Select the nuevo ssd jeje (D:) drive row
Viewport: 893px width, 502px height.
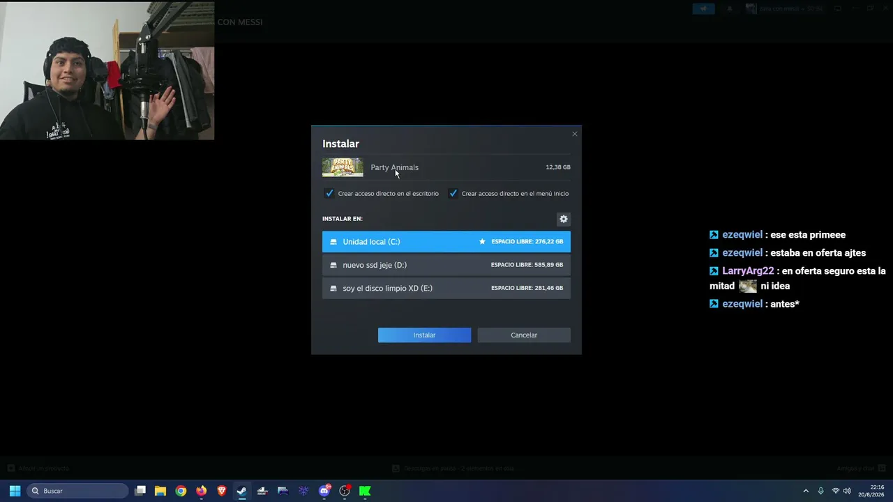coord(446,265)
